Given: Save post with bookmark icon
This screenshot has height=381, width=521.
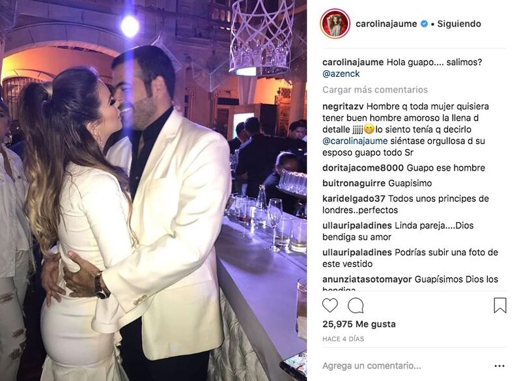Looking at the screenshot, I should click(x=500, y=305).
